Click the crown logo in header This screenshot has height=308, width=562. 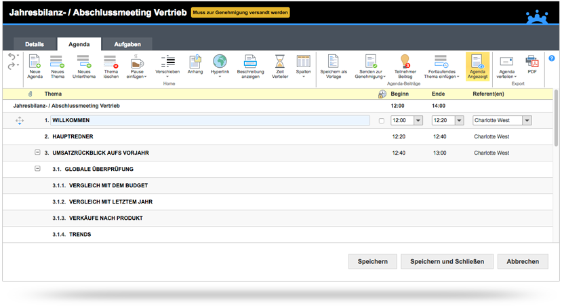[x=537, y=17]
